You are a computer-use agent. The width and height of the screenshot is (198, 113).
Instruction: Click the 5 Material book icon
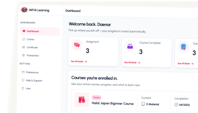click(x=143, y=104)
